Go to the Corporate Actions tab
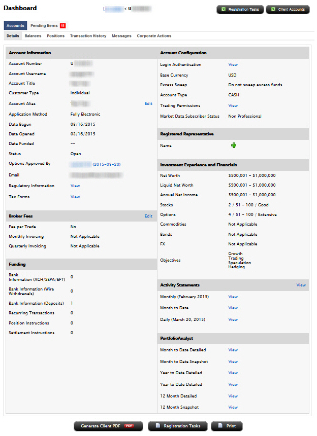 [154, 36]
